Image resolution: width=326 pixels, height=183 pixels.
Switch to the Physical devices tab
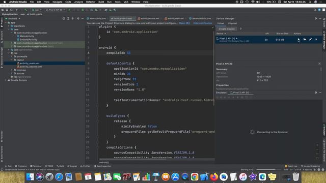pyautogui.click(x=232, y=23)
